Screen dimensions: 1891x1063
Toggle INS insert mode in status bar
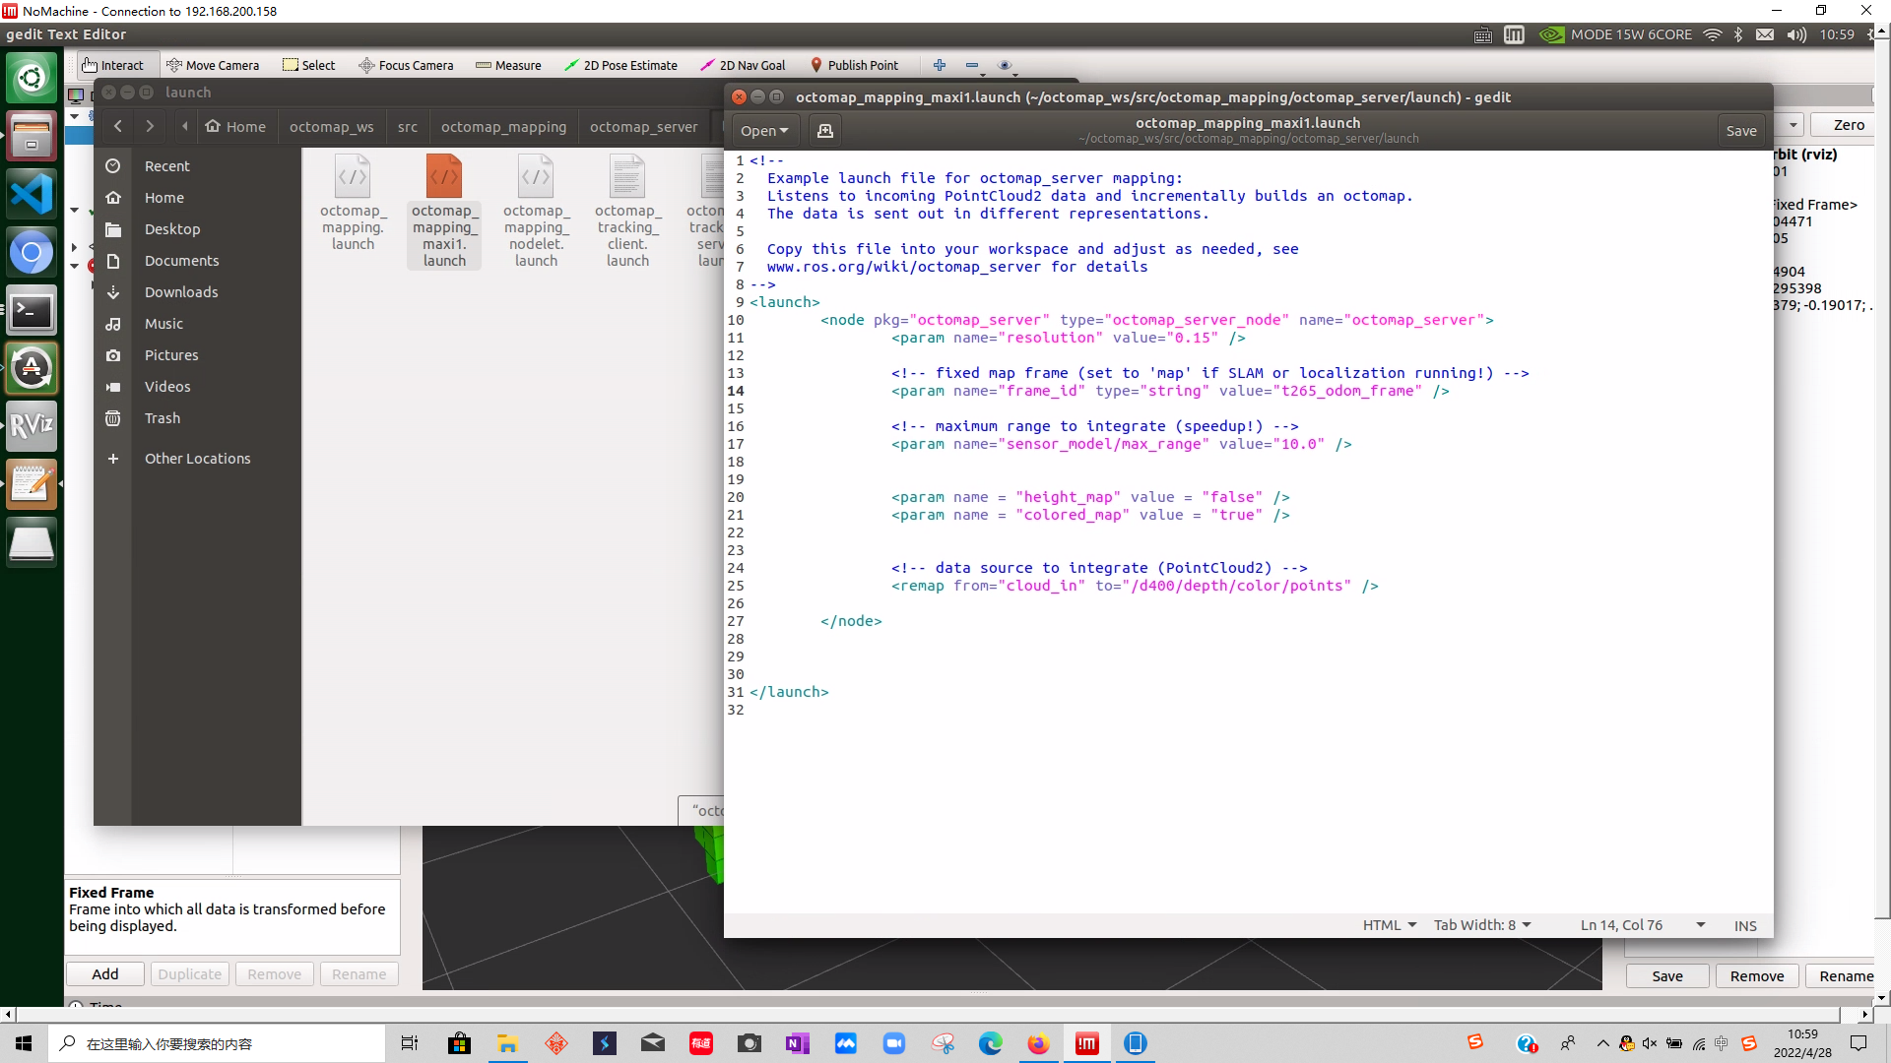pyautogui.click(x=1745, y=925)
